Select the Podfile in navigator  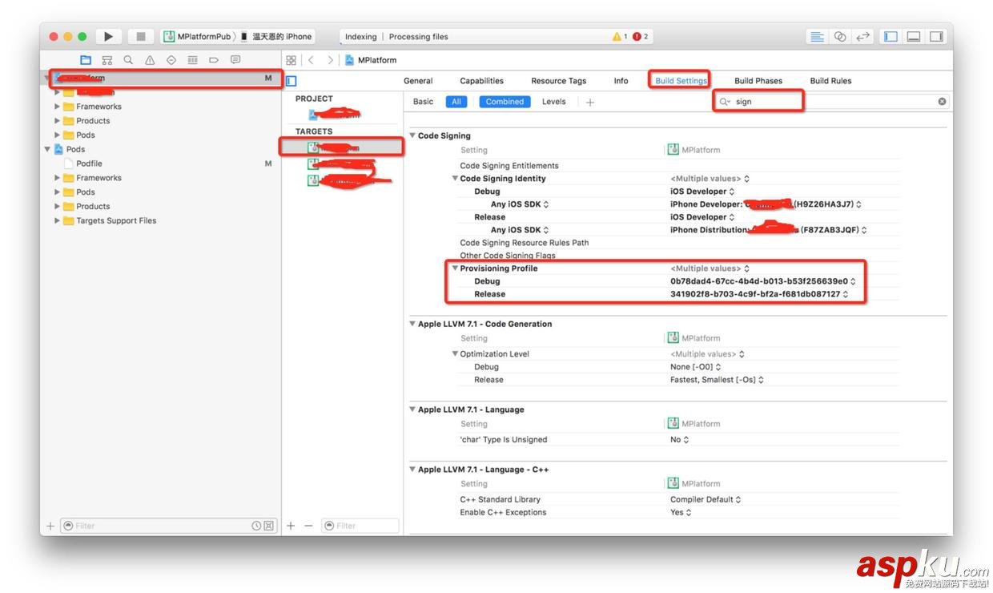pos(89,163)
